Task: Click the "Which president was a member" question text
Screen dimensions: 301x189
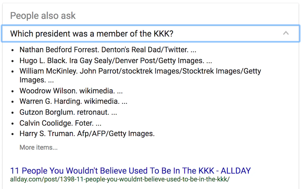Action: (92, 33)
